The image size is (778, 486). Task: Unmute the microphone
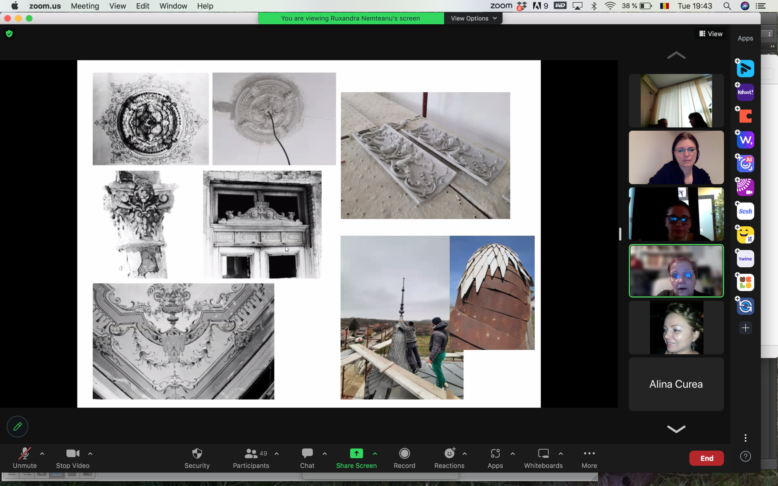24,458
